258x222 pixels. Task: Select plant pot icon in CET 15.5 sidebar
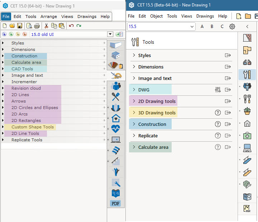[247, 111]
